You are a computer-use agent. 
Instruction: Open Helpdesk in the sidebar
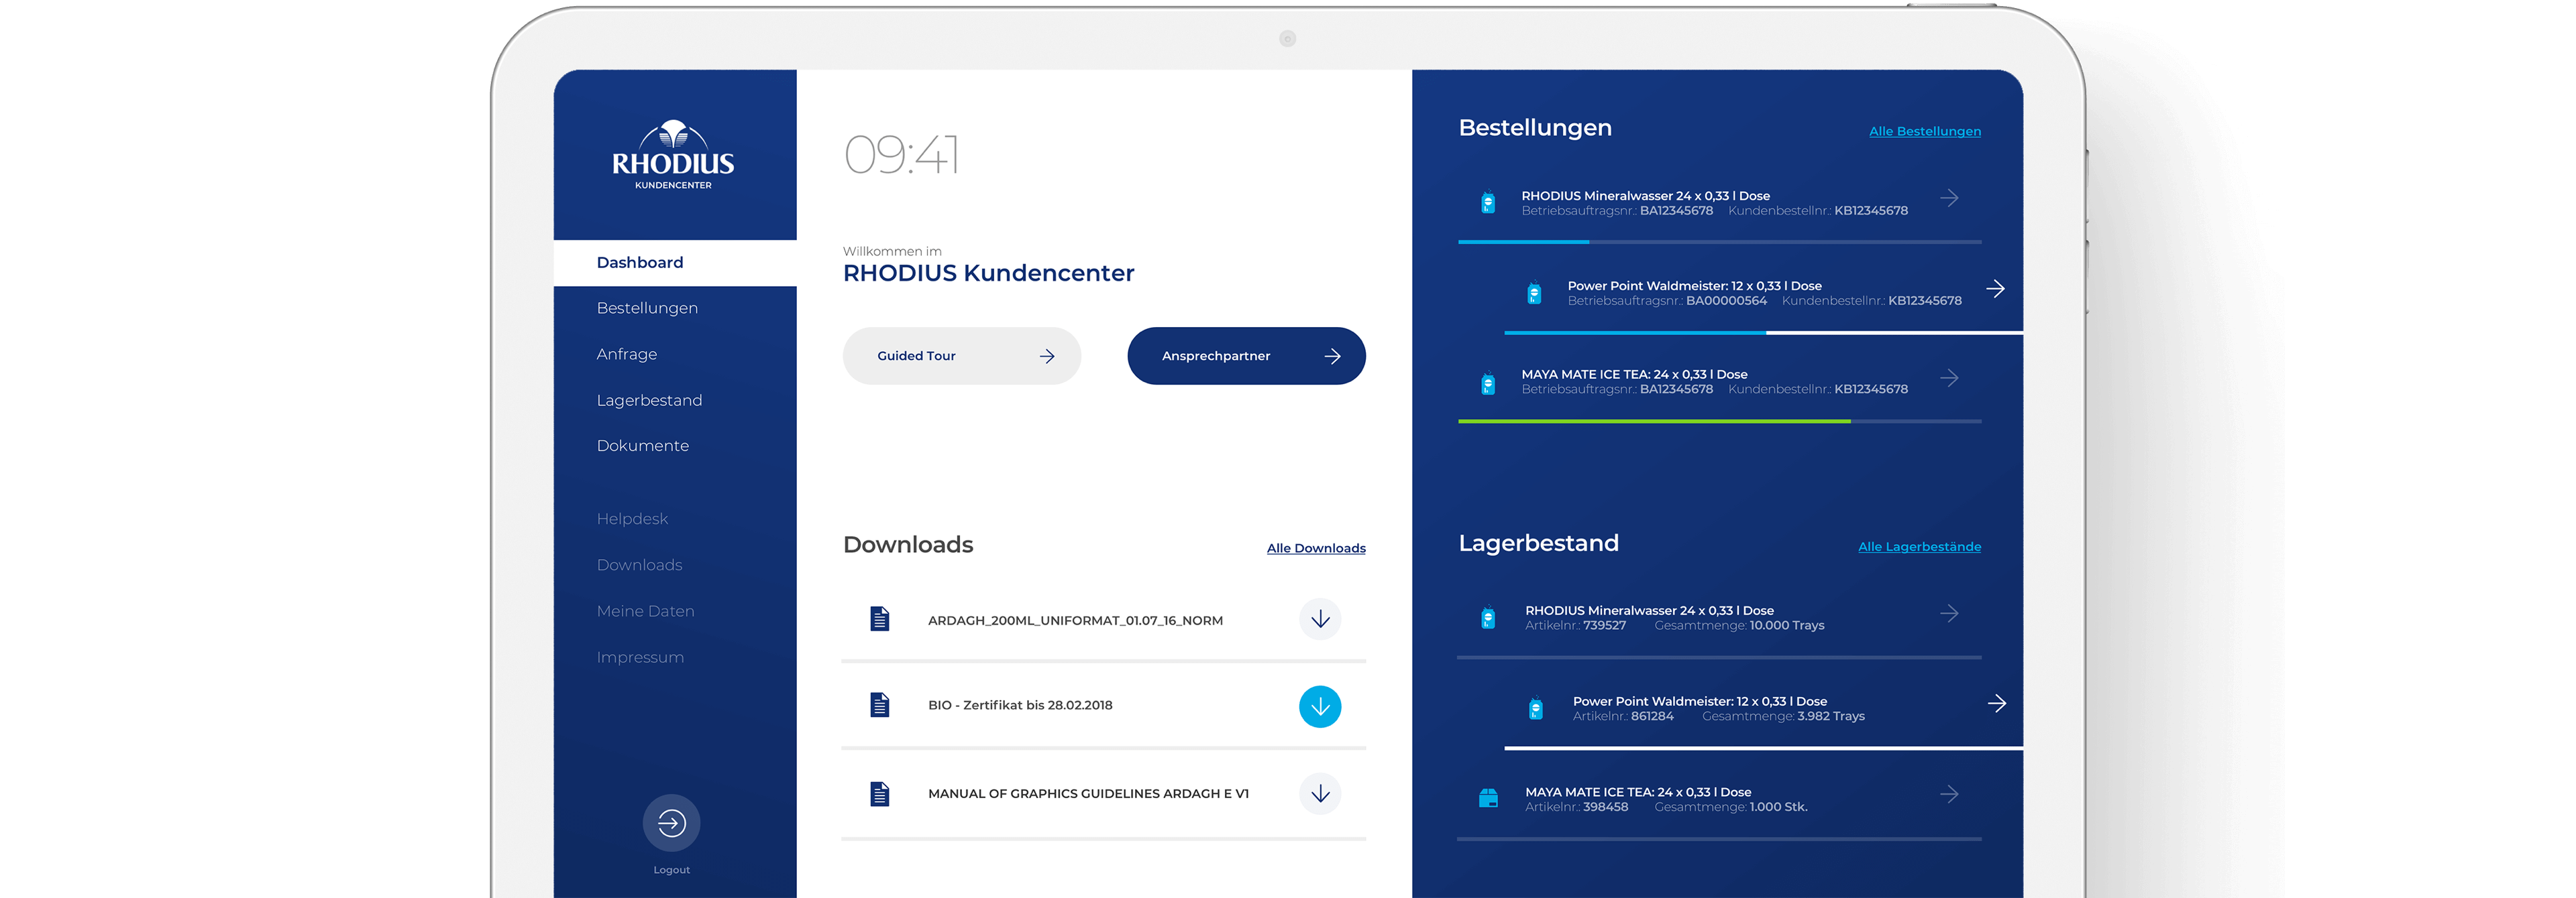[632, 519]
